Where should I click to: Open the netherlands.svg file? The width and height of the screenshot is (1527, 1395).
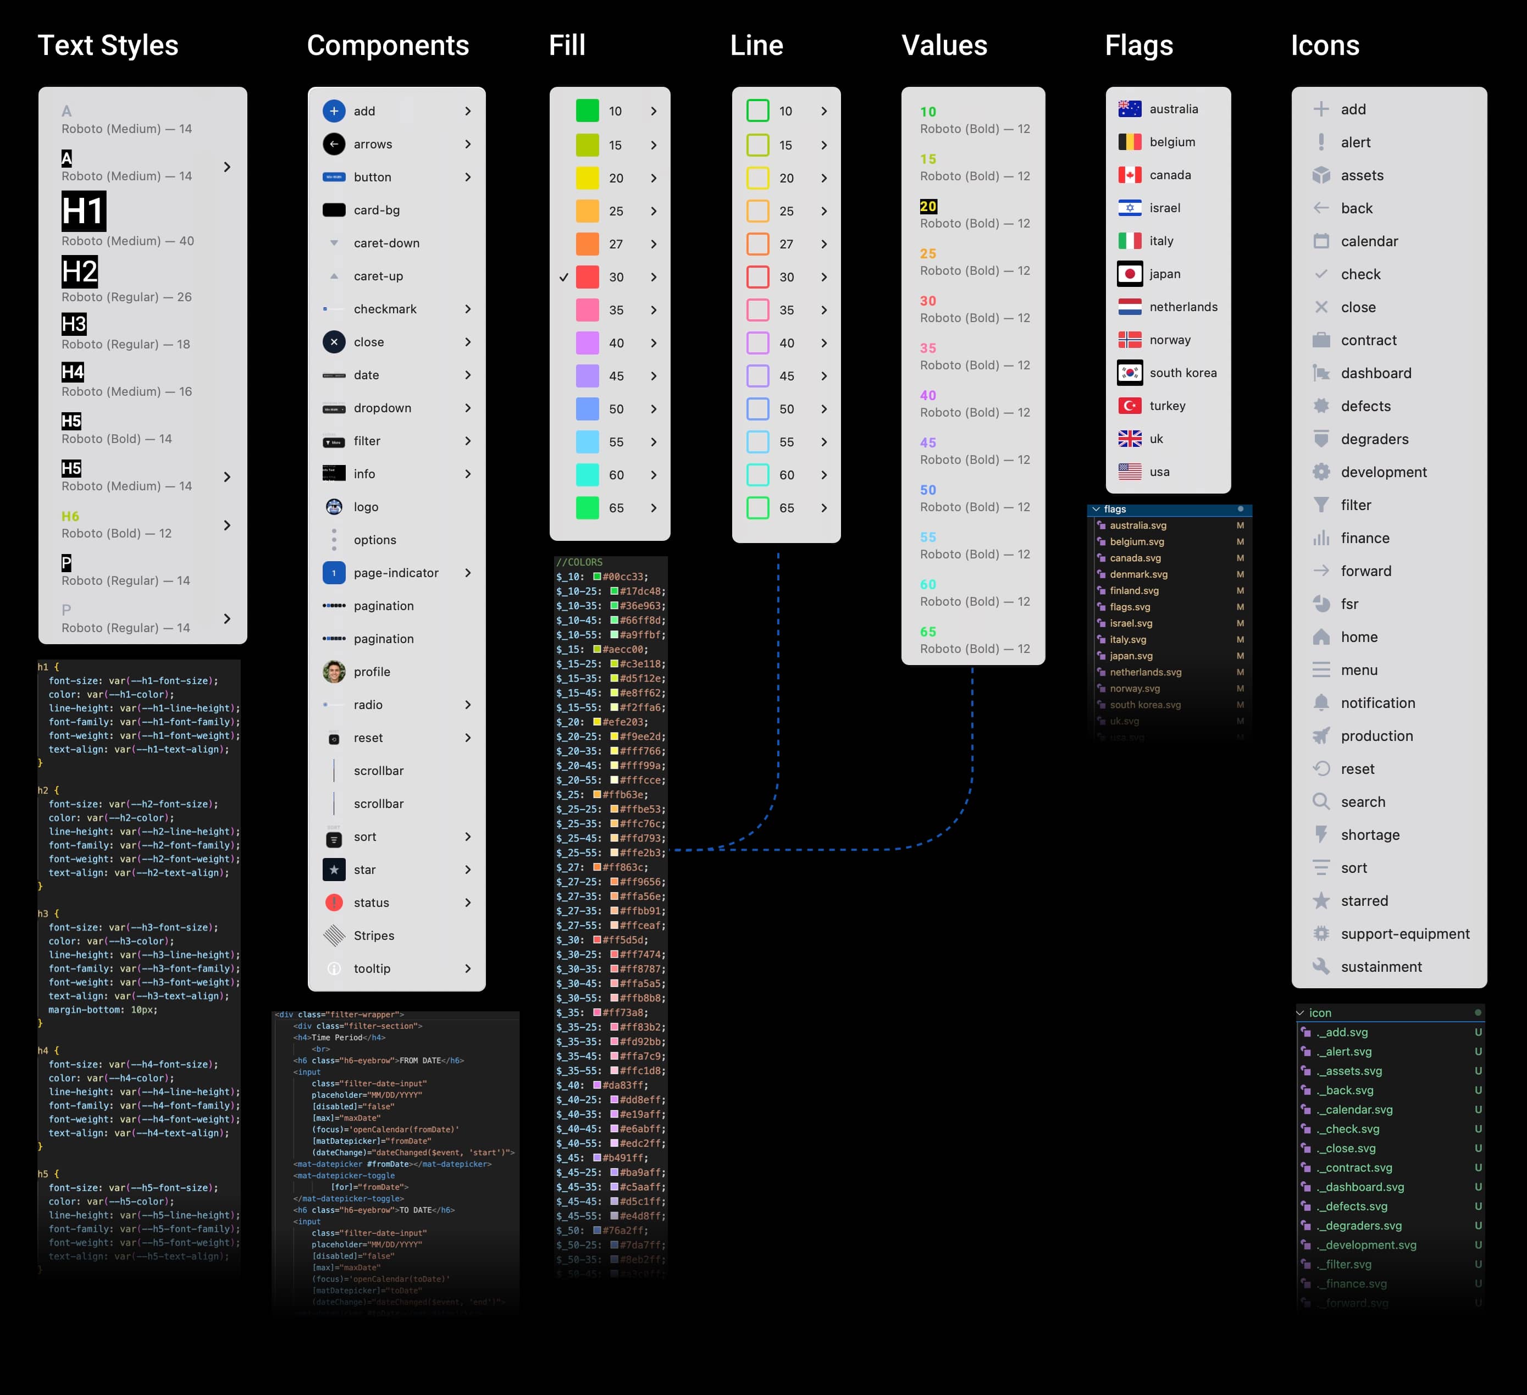point(1146,672)
